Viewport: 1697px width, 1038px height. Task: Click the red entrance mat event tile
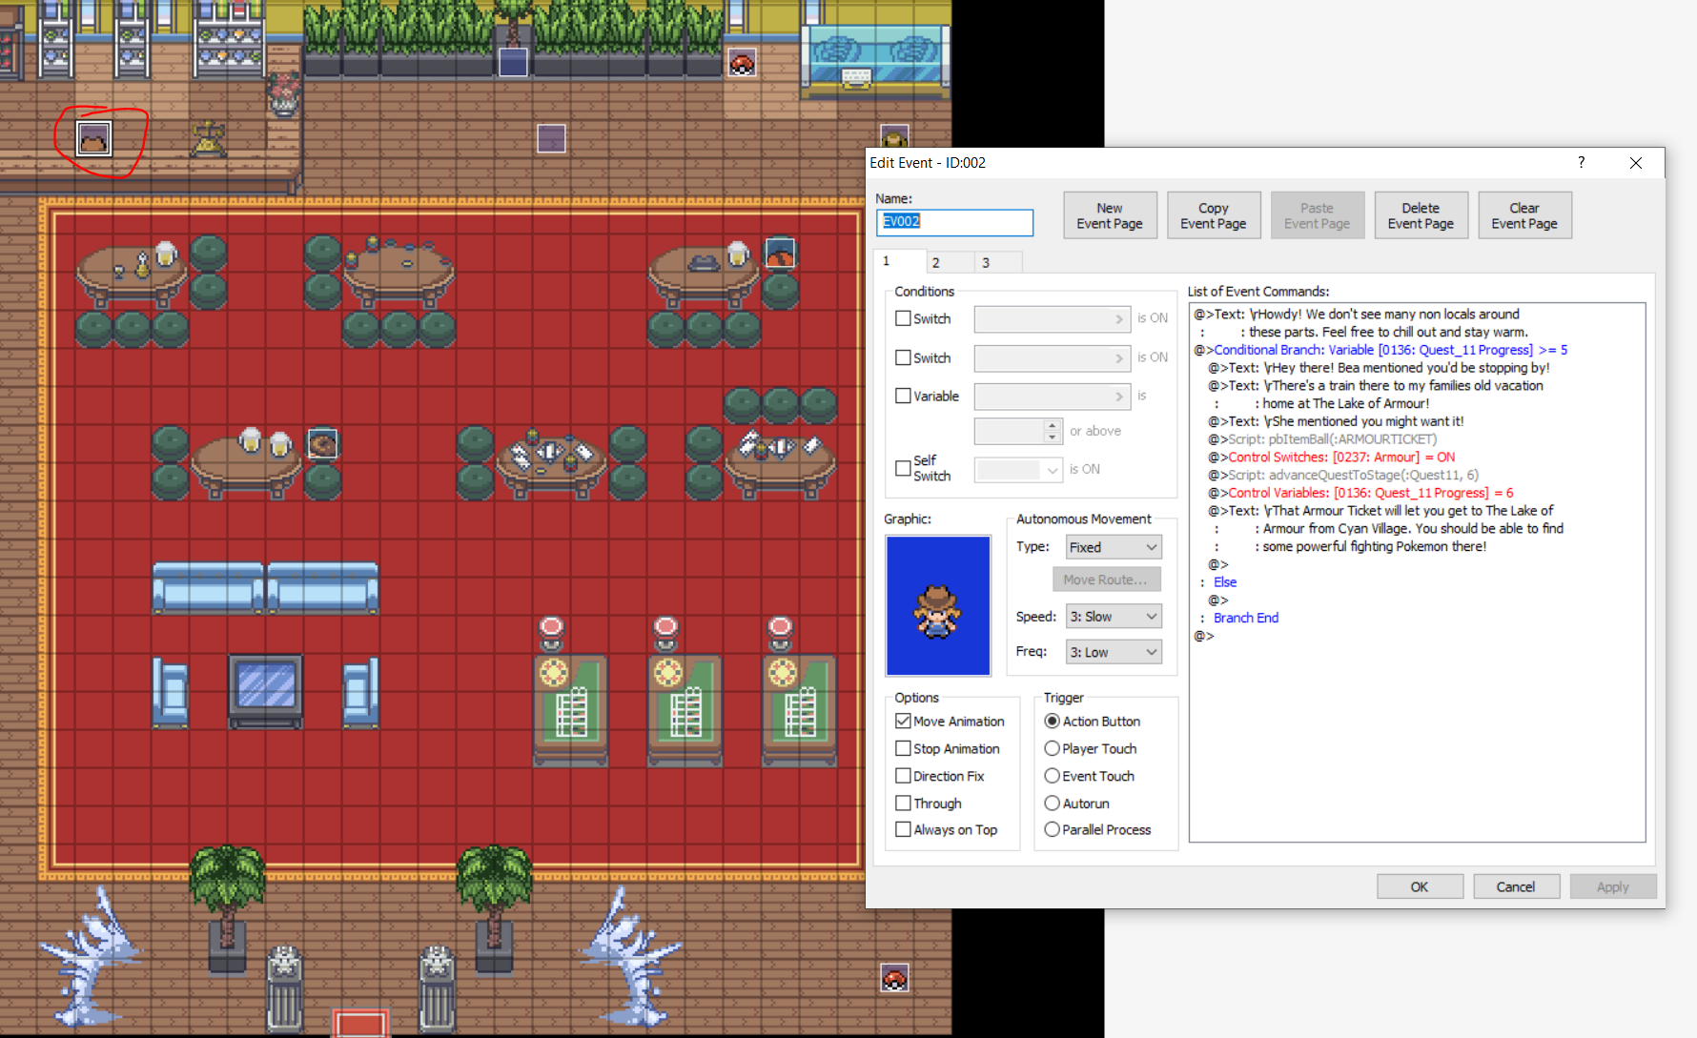360,1024
